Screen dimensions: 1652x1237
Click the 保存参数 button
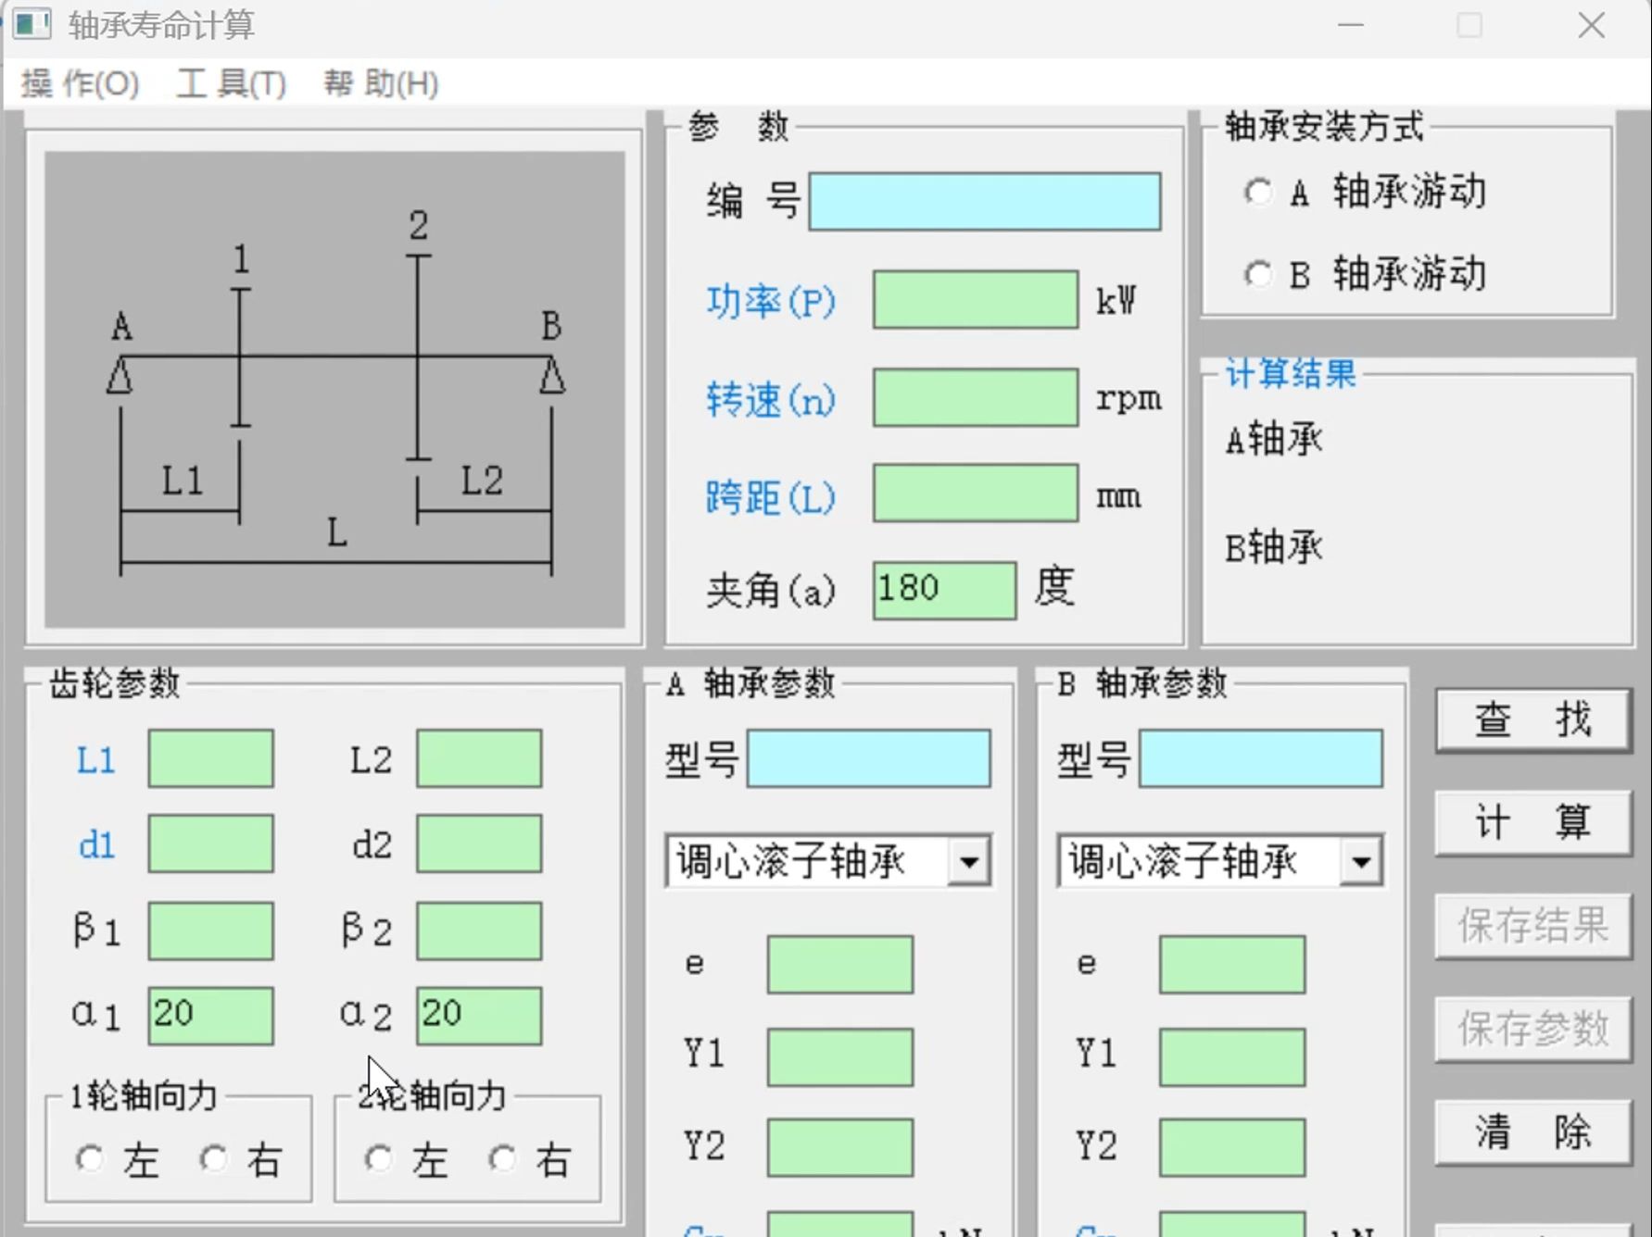[1533, 1029]
